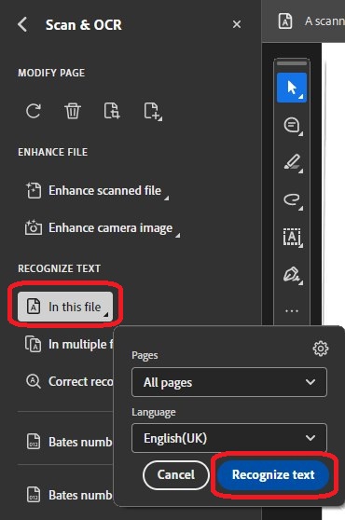The width and height of the screenshot is (345, 520).
Task: Select the last Bates numbering entry
Action: pos(69,495)
